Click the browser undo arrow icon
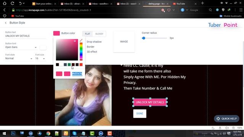 [20, 3]
